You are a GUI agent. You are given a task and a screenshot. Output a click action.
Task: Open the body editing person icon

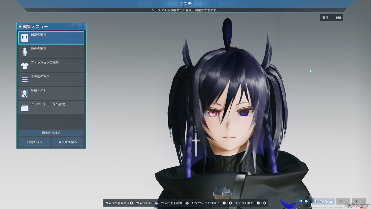(x=25, y=52)
